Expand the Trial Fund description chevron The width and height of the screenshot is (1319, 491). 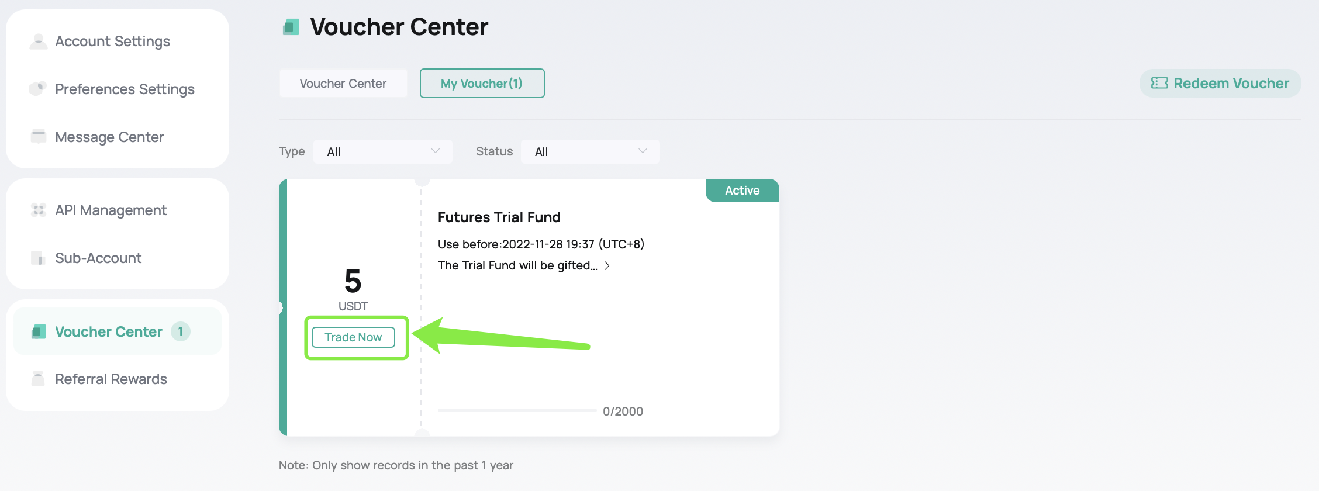click(x=607, y=265)
